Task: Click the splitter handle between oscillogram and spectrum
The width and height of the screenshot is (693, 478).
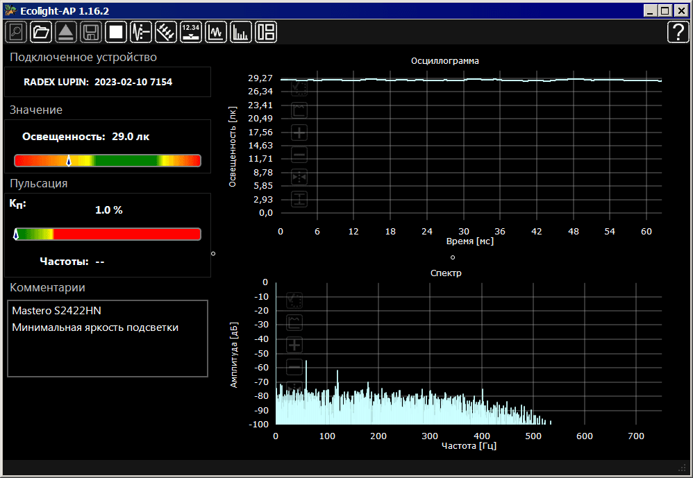Action: click(x=453, y=257)
